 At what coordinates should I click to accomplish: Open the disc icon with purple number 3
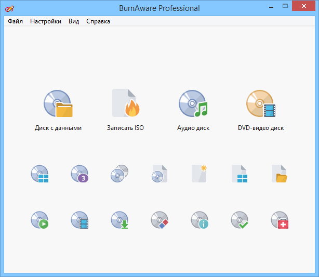point(79,174)
